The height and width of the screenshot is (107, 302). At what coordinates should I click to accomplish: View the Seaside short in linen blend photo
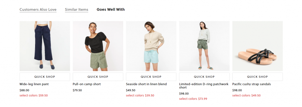[x=151, y=46]
